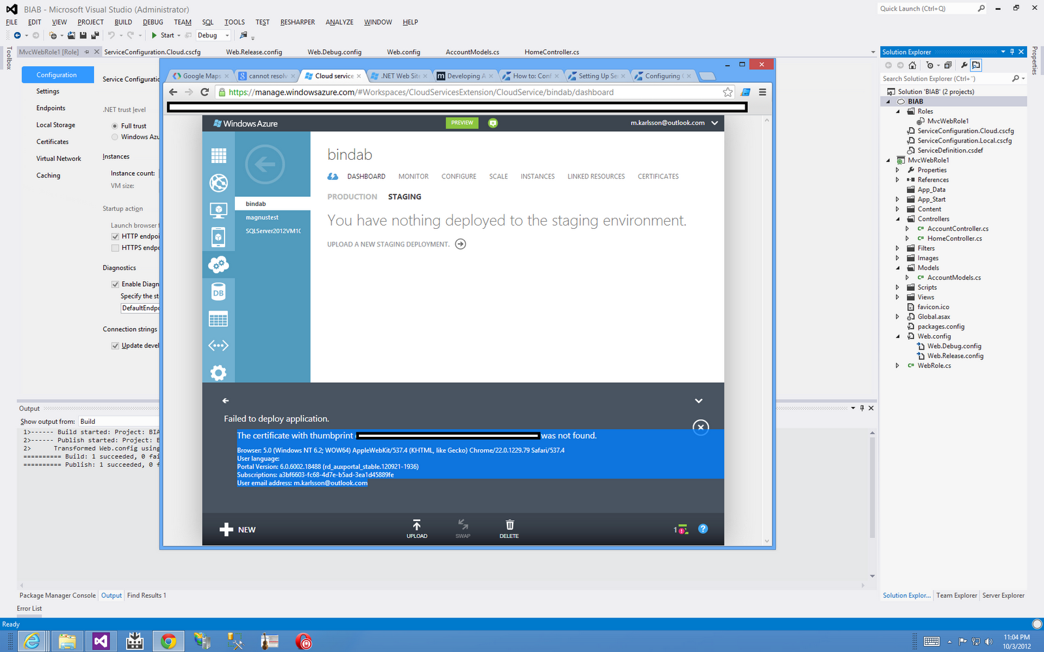This screenshot has width=1044, height=652.
Task: Click SWAP icon in Azure command bar
Action: pyautogui.click(x=463, y=529)
